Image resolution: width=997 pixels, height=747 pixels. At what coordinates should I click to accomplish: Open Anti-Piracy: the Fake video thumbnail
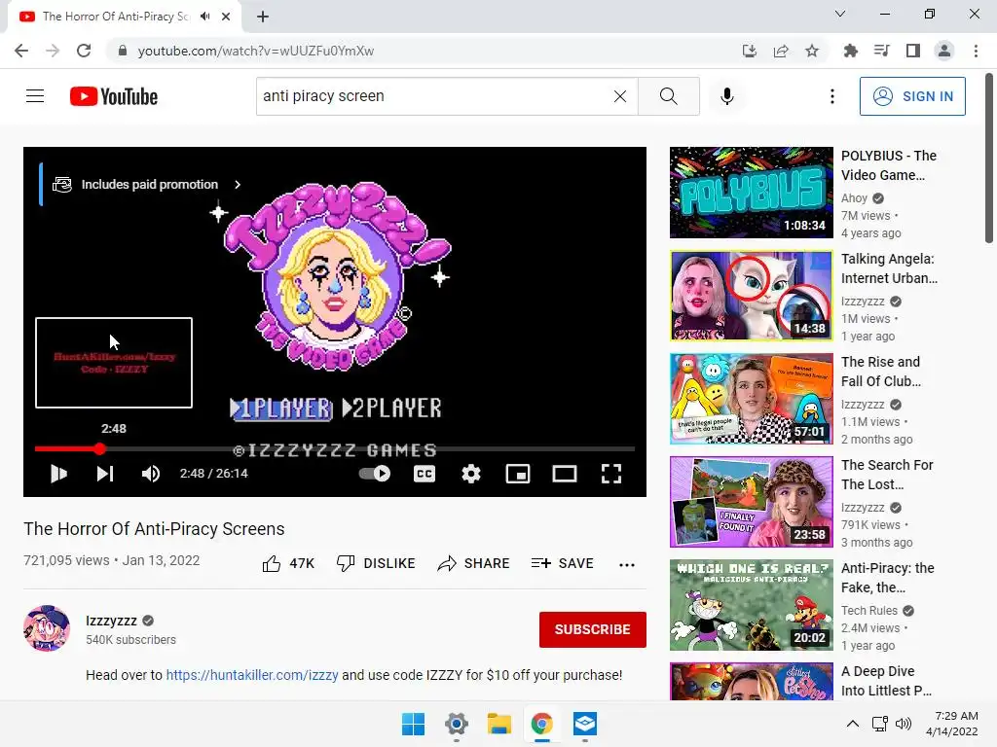(751, 605)
